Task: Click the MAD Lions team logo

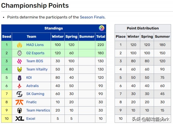Action: tap(20, 45)
